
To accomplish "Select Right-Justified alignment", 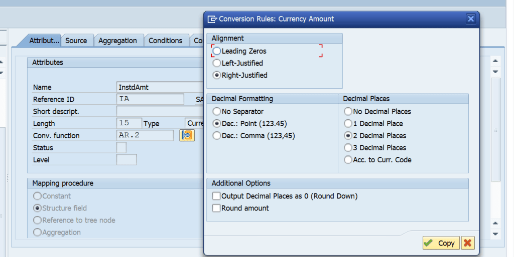I will (217, 75).
